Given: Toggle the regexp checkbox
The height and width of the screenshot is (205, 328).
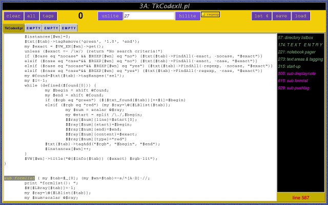Looking at the screenshot, I should tap(210, 14).
